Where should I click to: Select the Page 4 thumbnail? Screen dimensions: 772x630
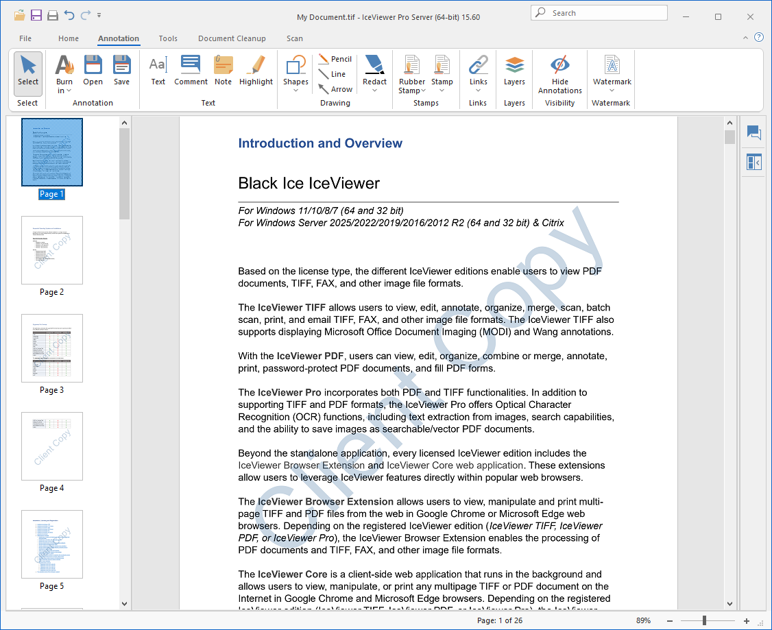click(x=52, y=446)
